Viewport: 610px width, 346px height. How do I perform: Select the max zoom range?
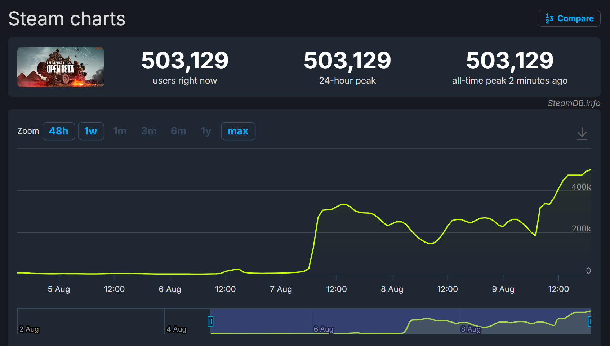click(238, 131)
